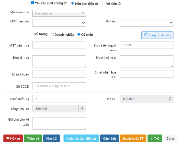Expand the MST bên bán dropdown
The height and width of the screenshot is (145, 180).
click(x=59, y=23)
